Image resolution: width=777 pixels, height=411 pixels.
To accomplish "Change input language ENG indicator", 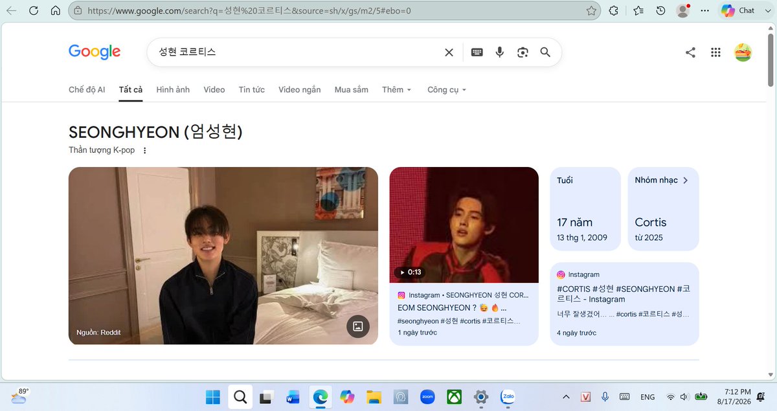I will coord(647,397).
